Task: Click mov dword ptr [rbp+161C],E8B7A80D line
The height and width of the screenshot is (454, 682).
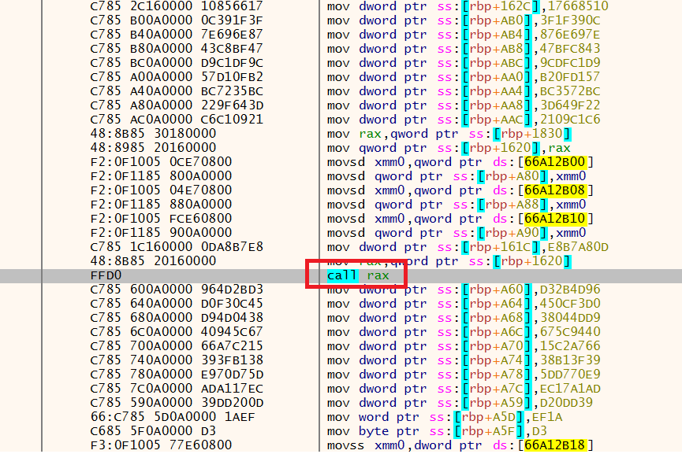Action: click(468, 247)
